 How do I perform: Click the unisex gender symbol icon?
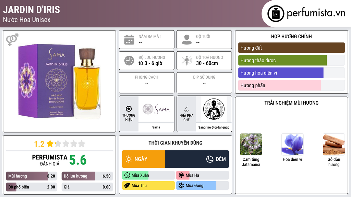[12, 40]
